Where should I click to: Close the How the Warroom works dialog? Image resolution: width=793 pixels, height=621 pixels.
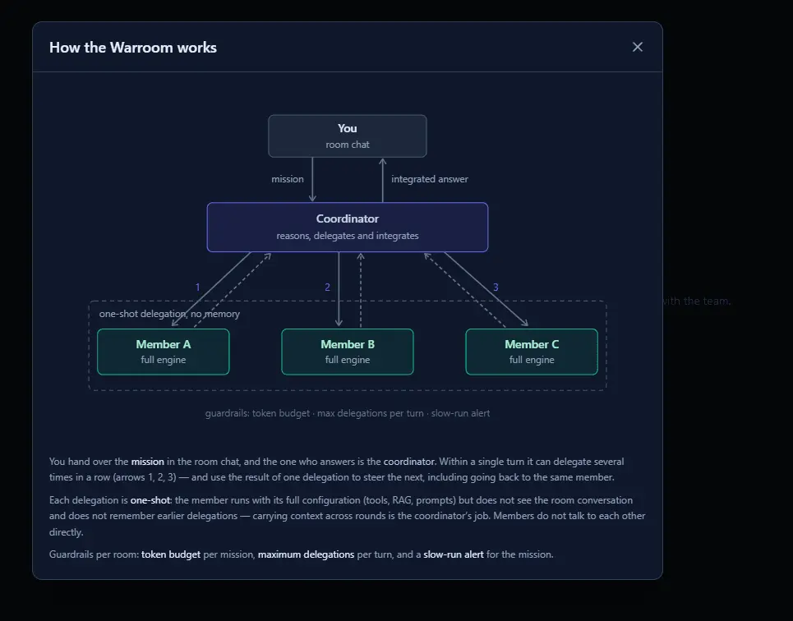pyautogui.click(x=637, y=47)
